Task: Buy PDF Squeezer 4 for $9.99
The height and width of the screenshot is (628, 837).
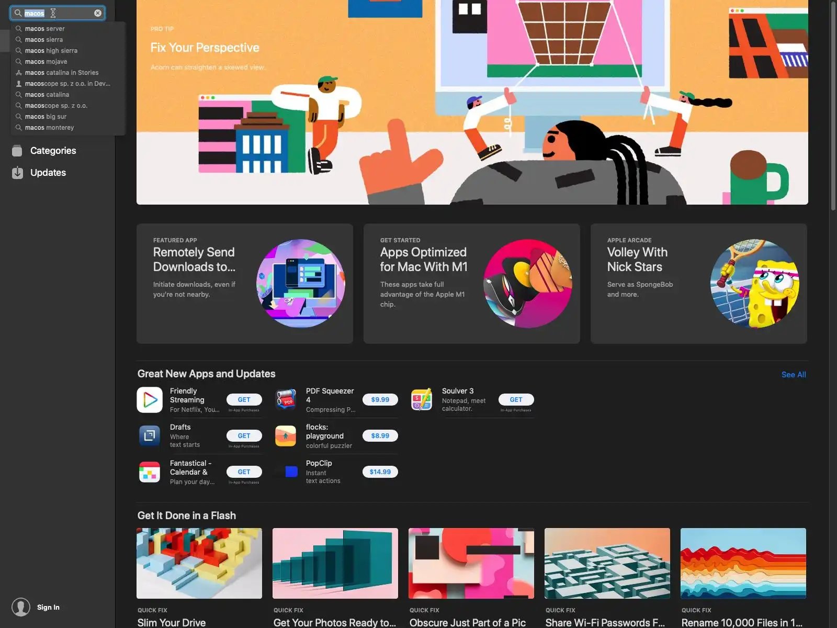Action: pos(380,400)
